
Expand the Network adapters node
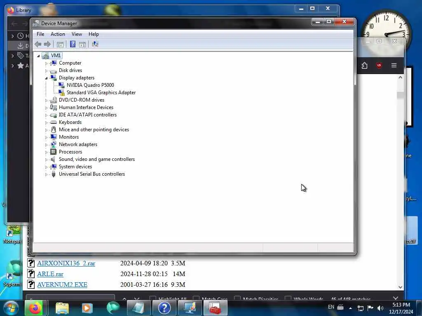pyautogui.click(x=46, y=145)
